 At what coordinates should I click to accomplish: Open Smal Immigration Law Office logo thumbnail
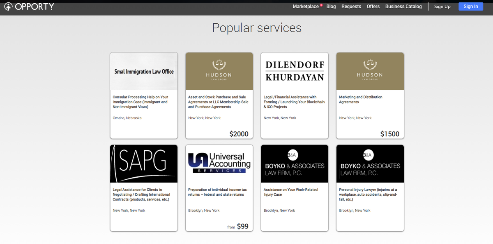tap(144, 71)
